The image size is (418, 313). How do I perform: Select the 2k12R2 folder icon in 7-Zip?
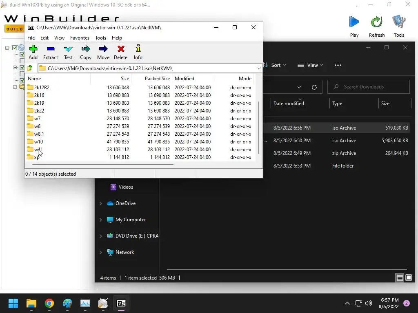click(30, 87)
